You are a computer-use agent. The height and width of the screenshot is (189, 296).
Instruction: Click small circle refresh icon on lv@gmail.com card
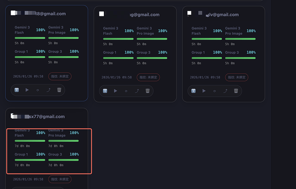(x=214, y=91)
